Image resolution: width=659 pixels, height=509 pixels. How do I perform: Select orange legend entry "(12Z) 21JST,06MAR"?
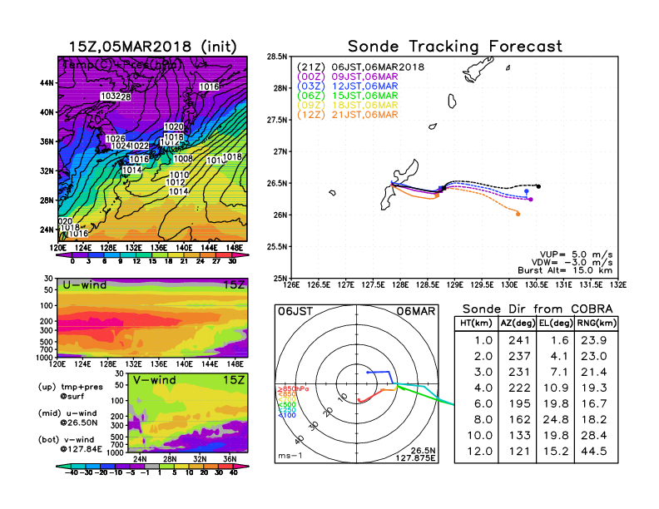click(348, 115)
